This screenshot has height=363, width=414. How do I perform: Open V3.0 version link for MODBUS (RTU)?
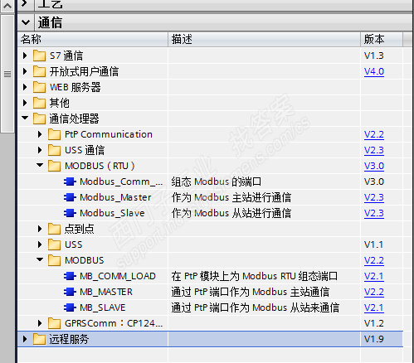[374, 166]
